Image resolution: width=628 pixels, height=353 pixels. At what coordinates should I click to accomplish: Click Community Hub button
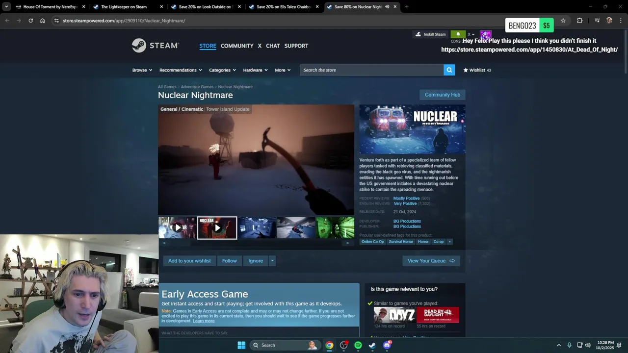[443, 95]
